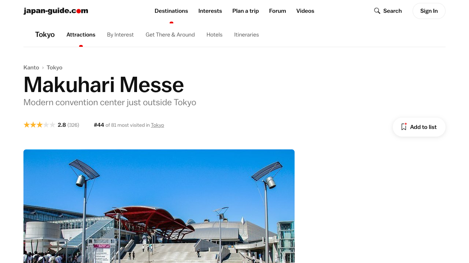Open the Makuhari Messe photo
469x263 pixels.
pyautogui.click(x=159, y=206)
